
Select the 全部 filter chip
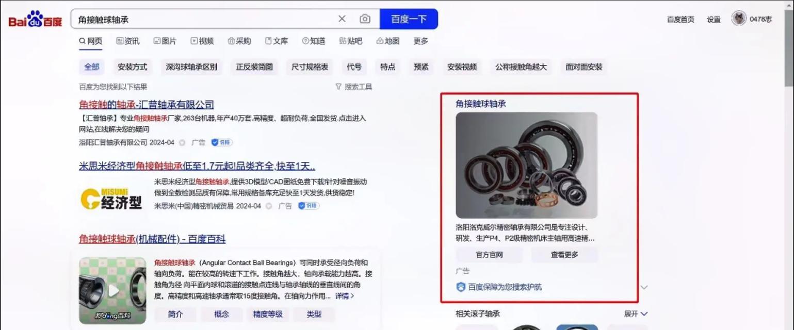92,67
